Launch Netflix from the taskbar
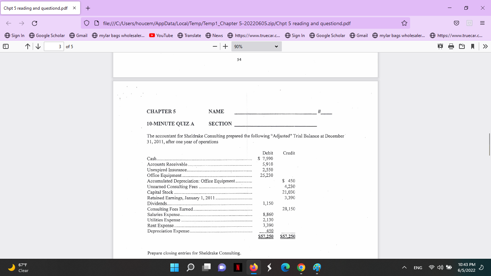 click(238, 267)
